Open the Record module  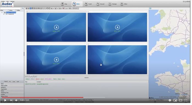100,4
